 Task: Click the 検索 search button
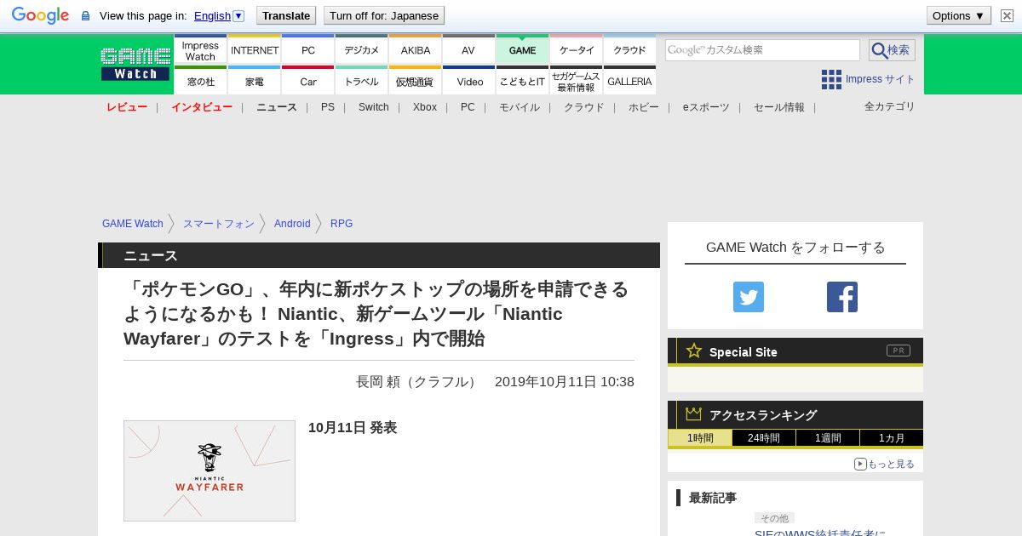[x=892, y=50]
